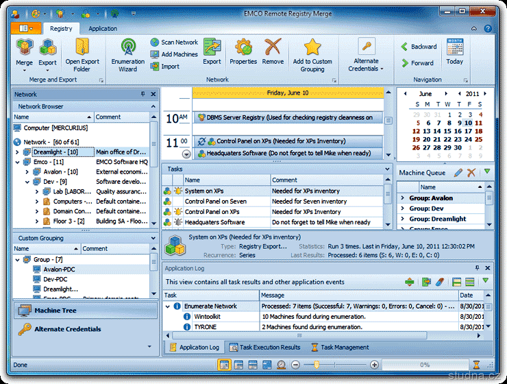This screenshot has height=384, width=507.
Task: Expand Group: Avalon in Machine Queue
Action: tap(403, 198)
